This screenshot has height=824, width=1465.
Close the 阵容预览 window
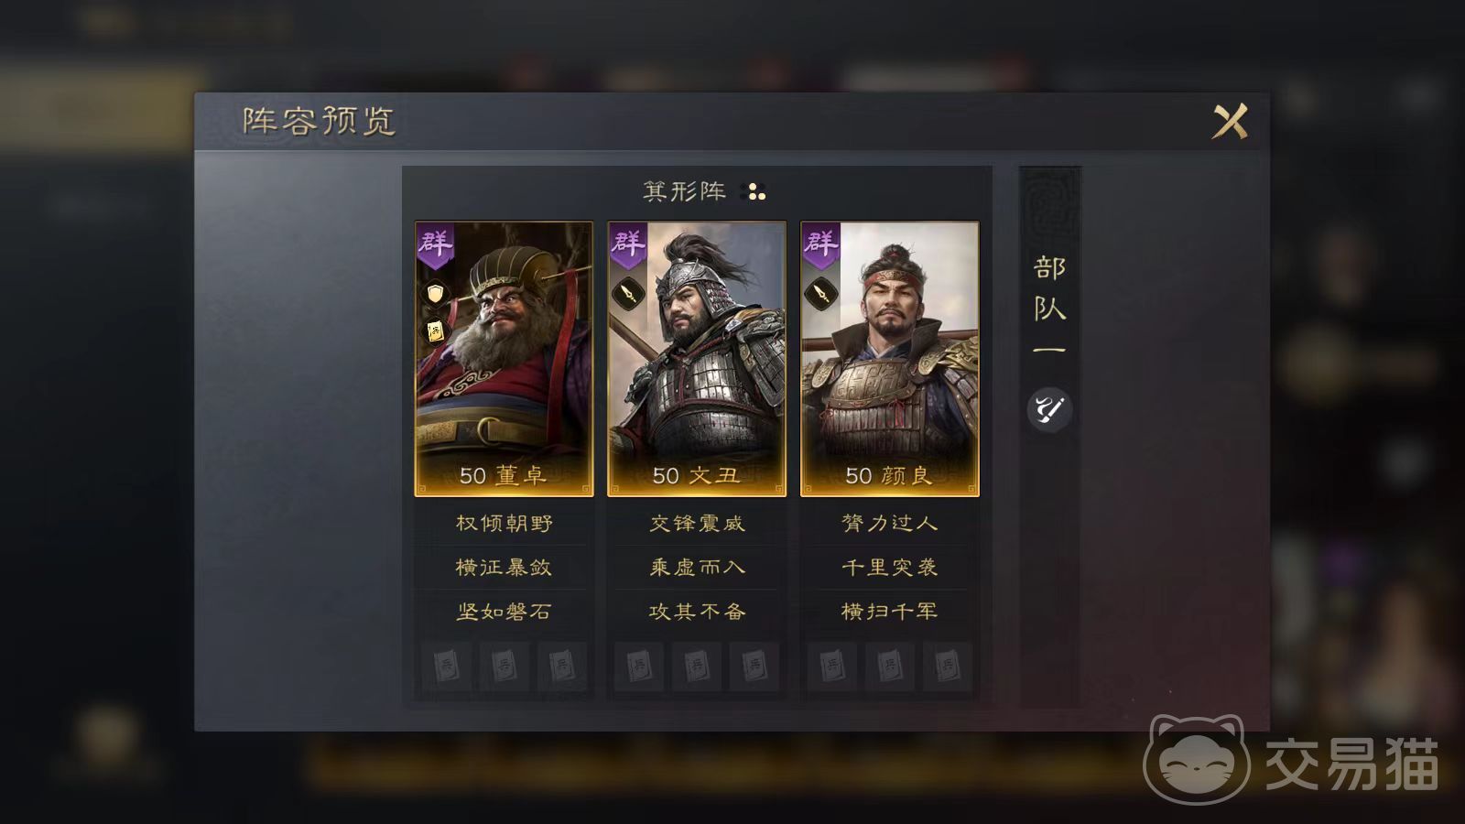[1230, 121]
